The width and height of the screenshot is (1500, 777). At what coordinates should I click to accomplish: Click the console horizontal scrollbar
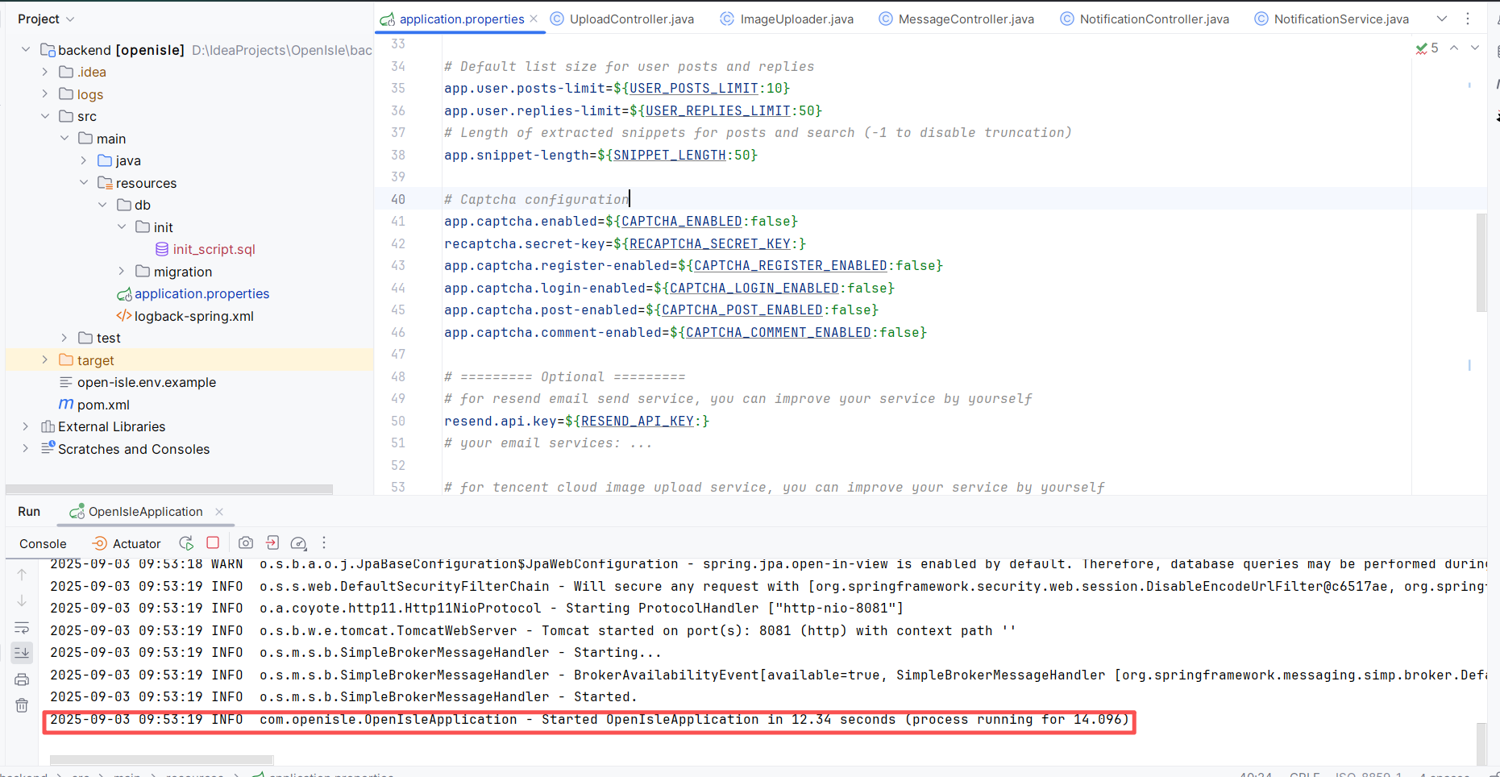coord(161,759)
